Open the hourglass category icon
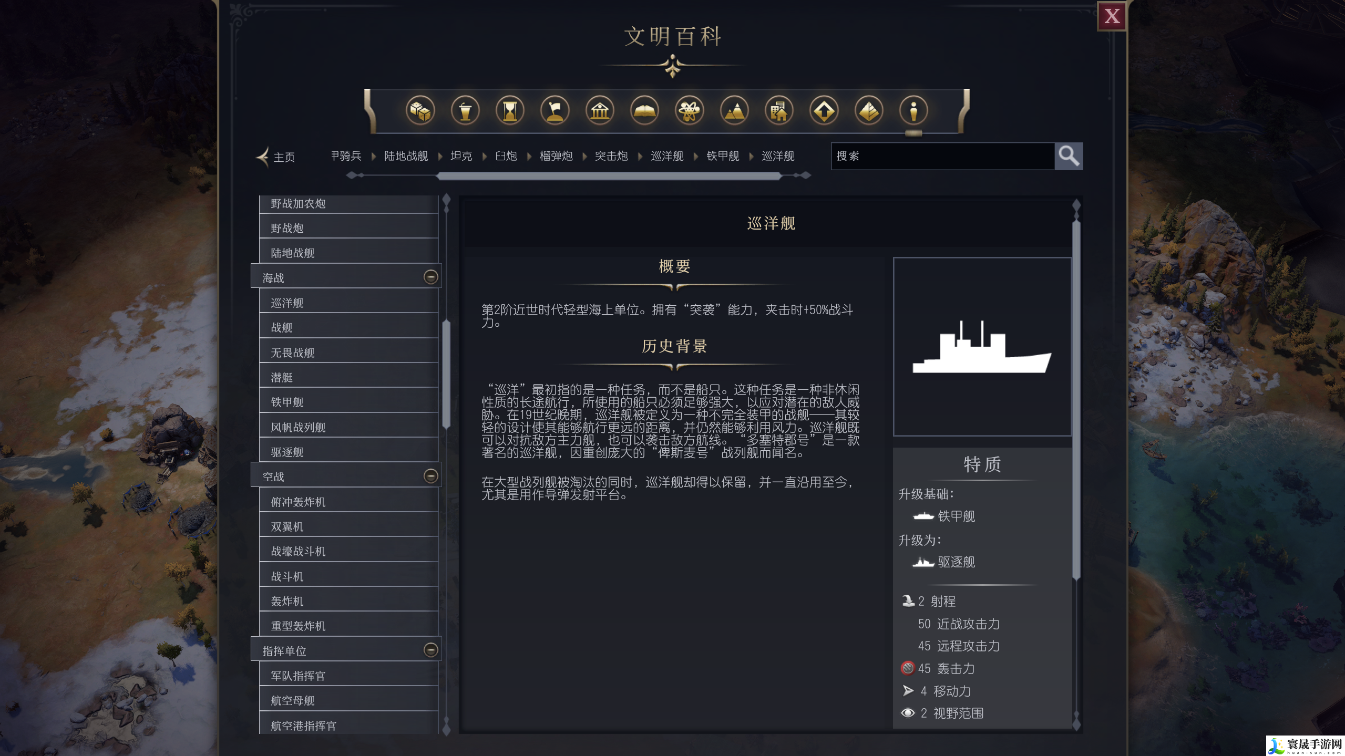Image resolution: width=1345 pixels, height=756 pixels. tap(510, 111)
